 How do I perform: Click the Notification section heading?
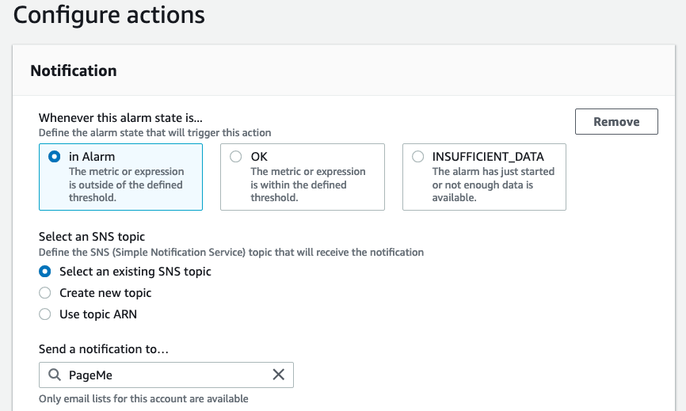(74, 70)
